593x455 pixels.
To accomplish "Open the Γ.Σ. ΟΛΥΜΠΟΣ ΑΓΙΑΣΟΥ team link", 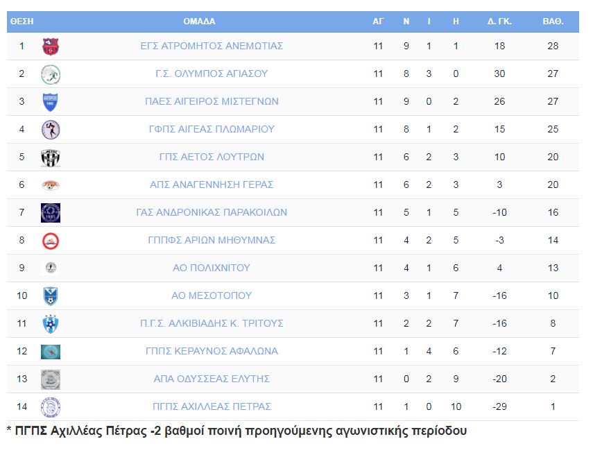I will [x=212, y=74].
